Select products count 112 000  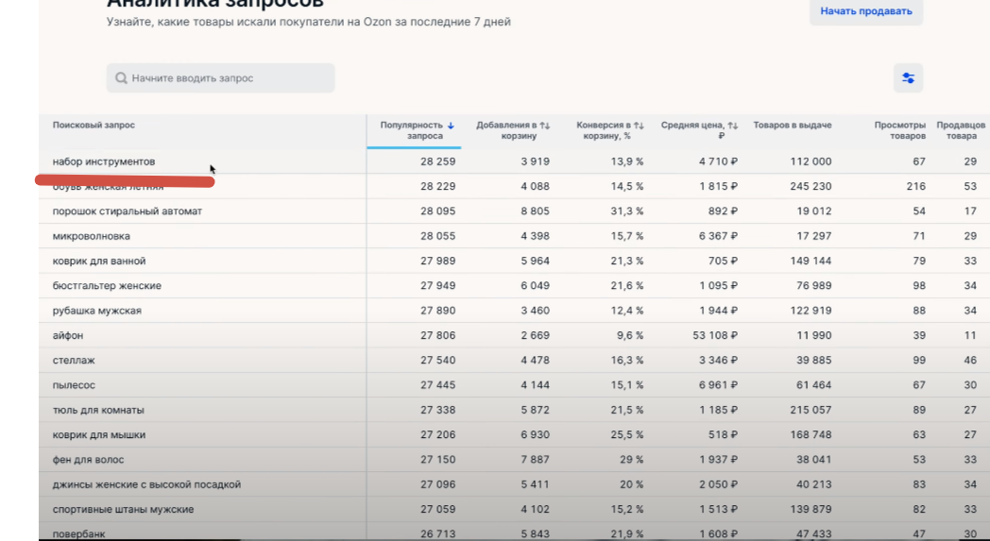click(811, 161)
